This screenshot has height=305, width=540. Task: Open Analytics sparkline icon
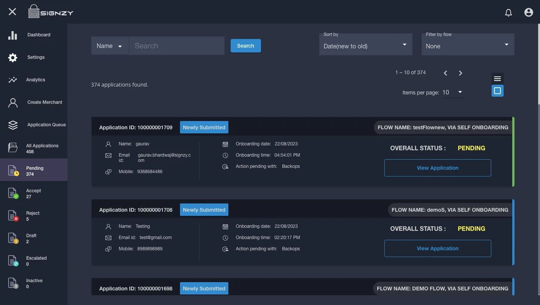point(13,80)
